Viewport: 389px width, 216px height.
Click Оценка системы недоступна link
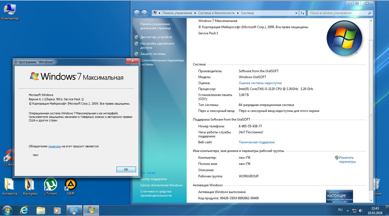tap(260, 83)
